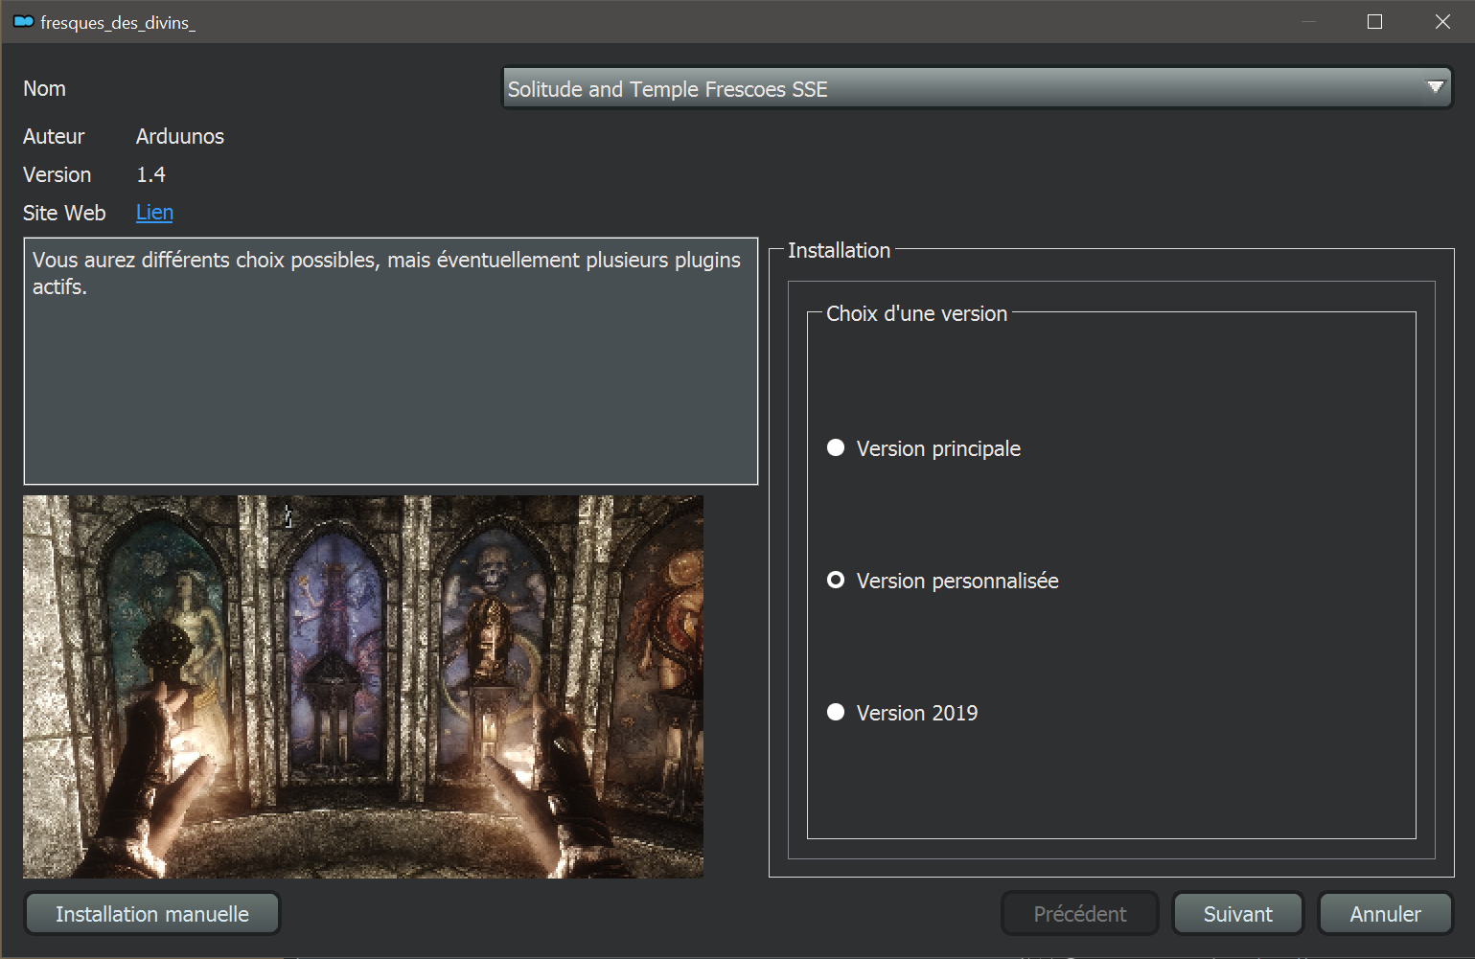
Task: Open the Lien website link
Action: click(x=154, y=213)
